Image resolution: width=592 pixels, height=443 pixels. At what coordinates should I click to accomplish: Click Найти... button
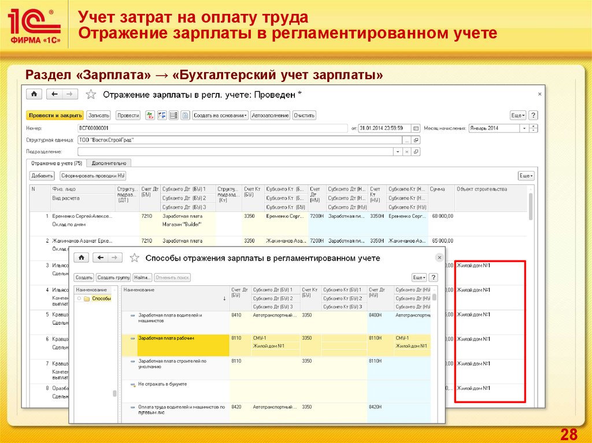pyautogui.click(x=142, y=277)
